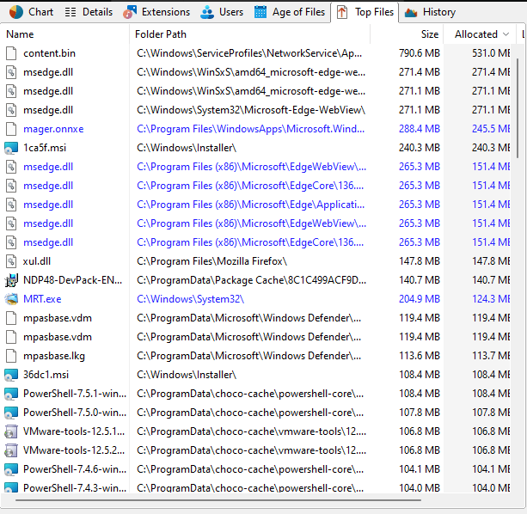
Task: Open the History tab
Action: point(430,12)
